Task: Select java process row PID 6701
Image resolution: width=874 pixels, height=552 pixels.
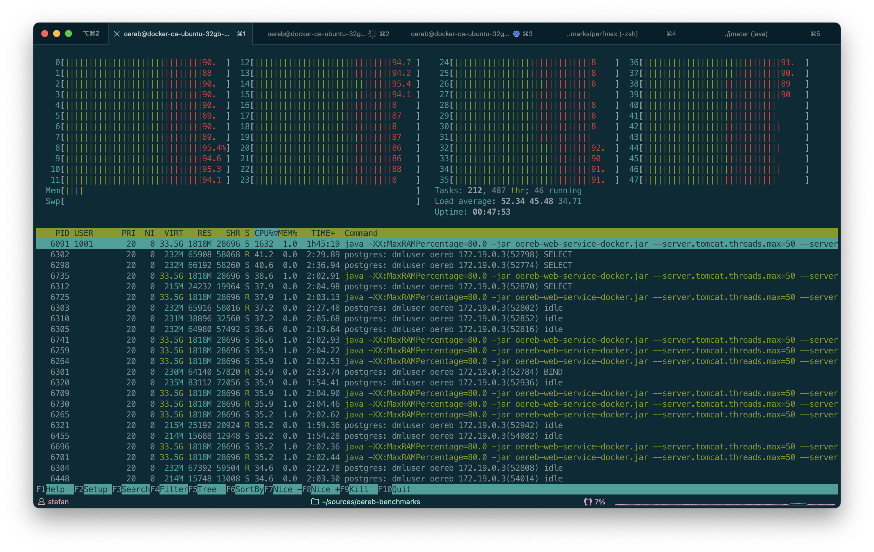Action: pyautogui.click(x=437, y=457)
